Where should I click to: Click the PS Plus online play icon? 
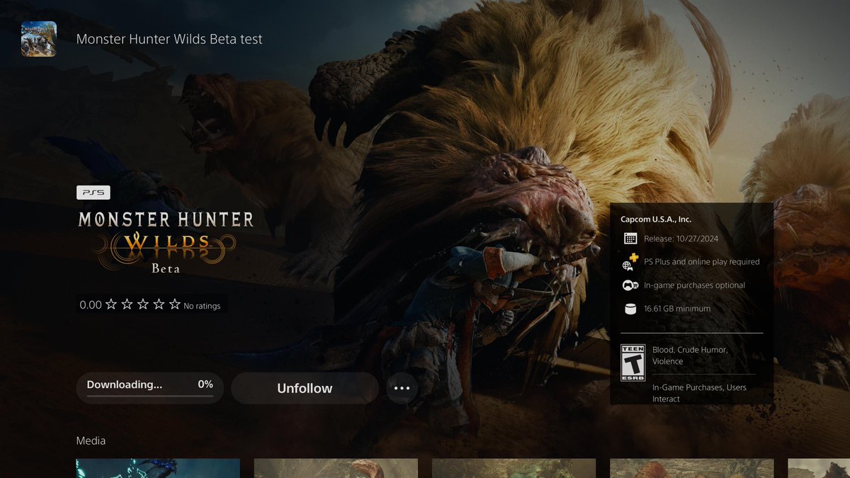(630, 262)
